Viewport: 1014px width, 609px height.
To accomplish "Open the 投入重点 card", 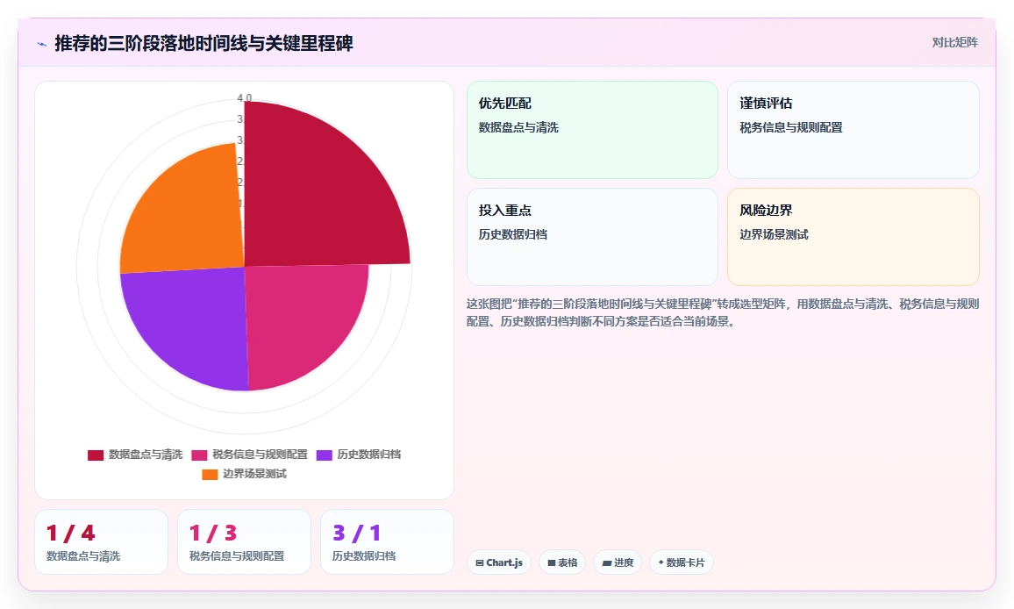I will [x=592, y=237].
